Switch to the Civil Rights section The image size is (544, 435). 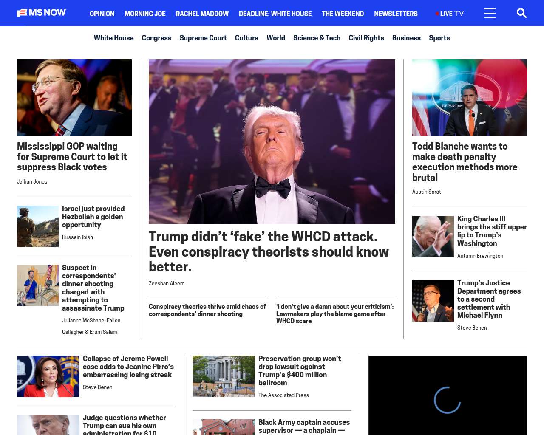[366, 38]
